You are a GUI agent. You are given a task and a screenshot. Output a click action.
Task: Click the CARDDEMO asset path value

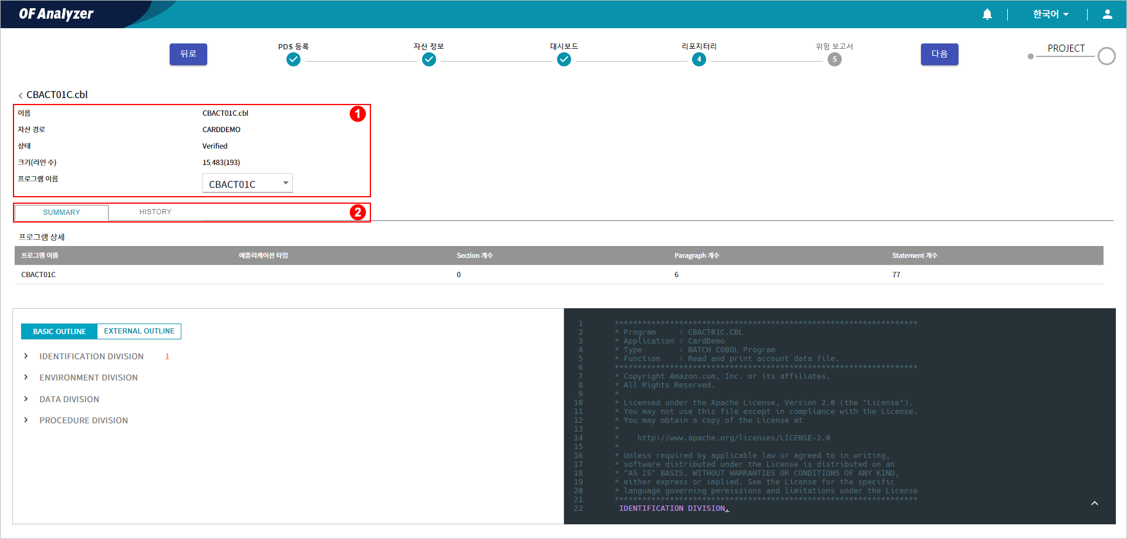pyautogui.click(x=221, y=130)
